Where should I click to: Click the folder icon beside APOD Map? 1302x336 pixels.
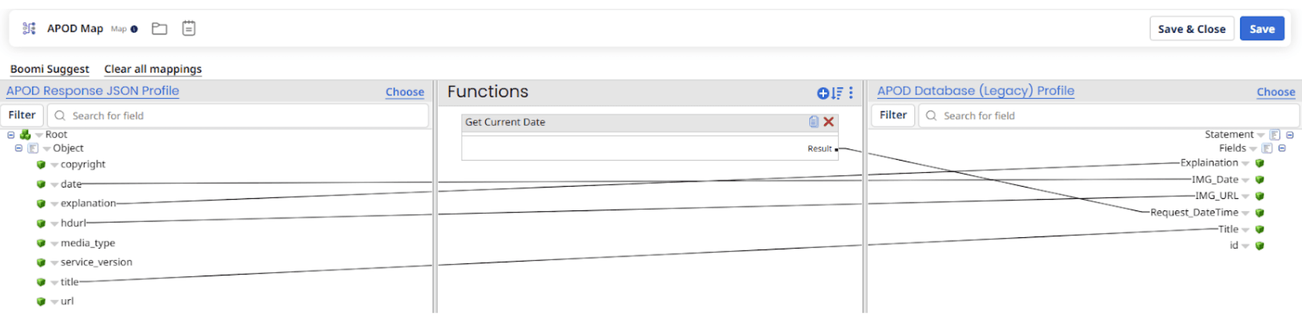[x=160, y=28]
